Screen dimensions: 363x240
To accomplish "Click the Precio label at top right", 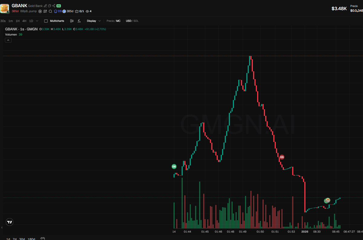I will (354, 6).
